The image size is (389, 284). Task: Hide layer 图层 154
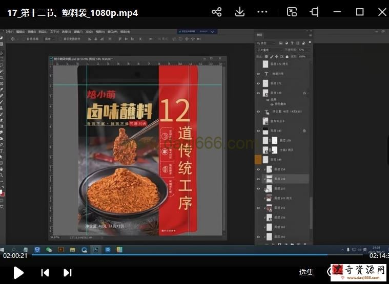(x=258, y=169)
